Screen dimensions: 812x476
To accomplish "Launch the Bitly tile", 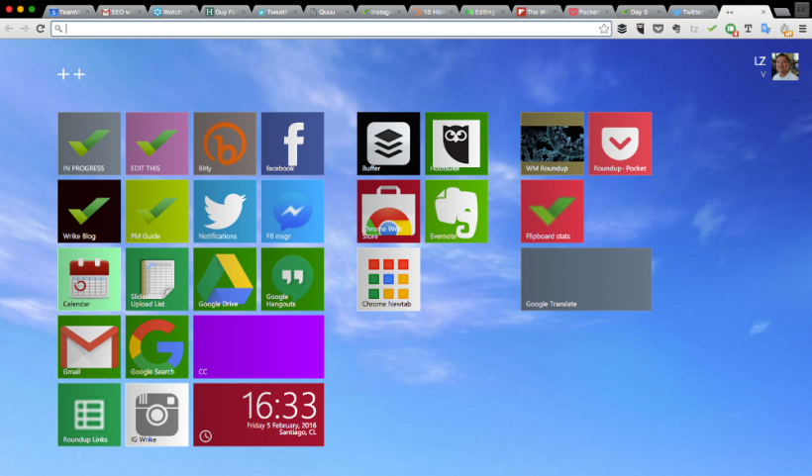I will 225,143.
